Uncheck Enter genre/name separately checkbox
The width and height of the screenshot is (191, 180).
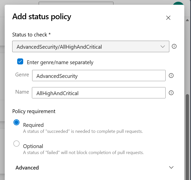[x=20, y=62]
